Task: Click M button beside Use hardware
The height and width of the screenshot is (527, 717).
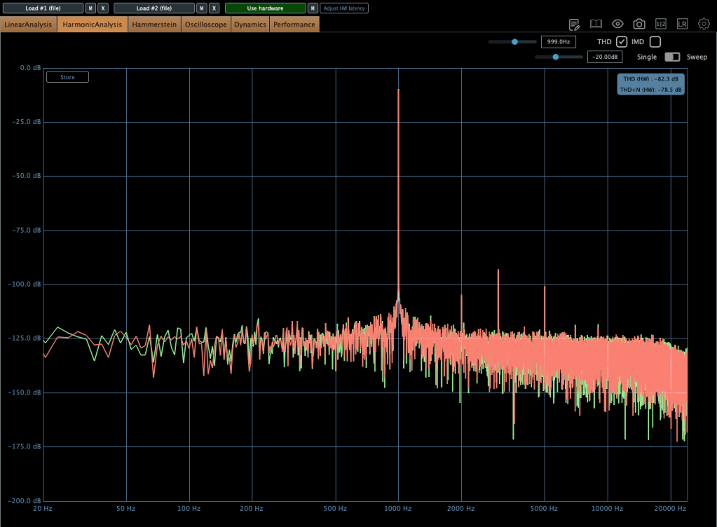Action: pos(313,8)
